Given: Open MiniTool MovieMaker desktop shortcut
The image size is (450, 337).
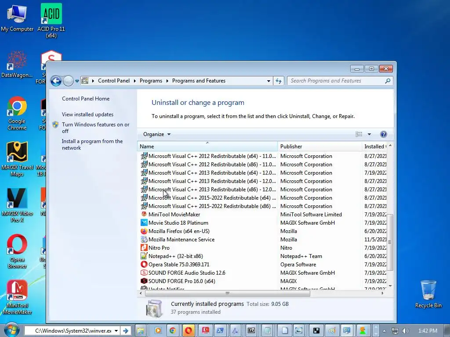Looking at the screenshot, I should click(x=17, y=297).
